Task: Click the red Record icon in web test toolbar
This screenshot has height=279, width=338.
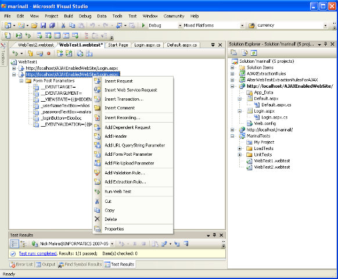Action: 49,53
